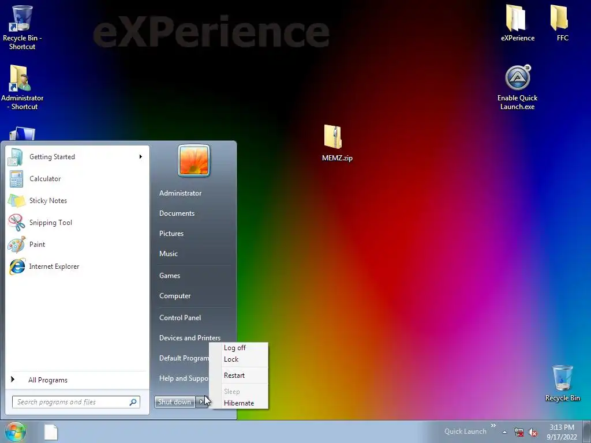This screenshot has height=443, width=591.
Task: Click the taskbar clock and date
Action: point(562,432)
